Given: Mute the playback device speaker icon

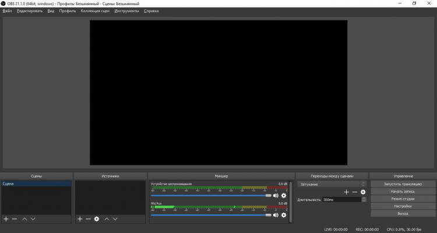Looking at the screenshot, I should 276,196.
